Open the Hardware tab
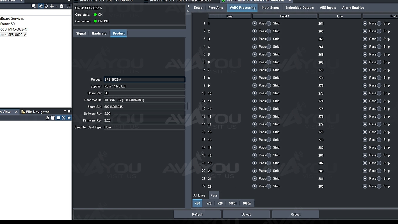The image size is (398, 224). coord(99,33)
